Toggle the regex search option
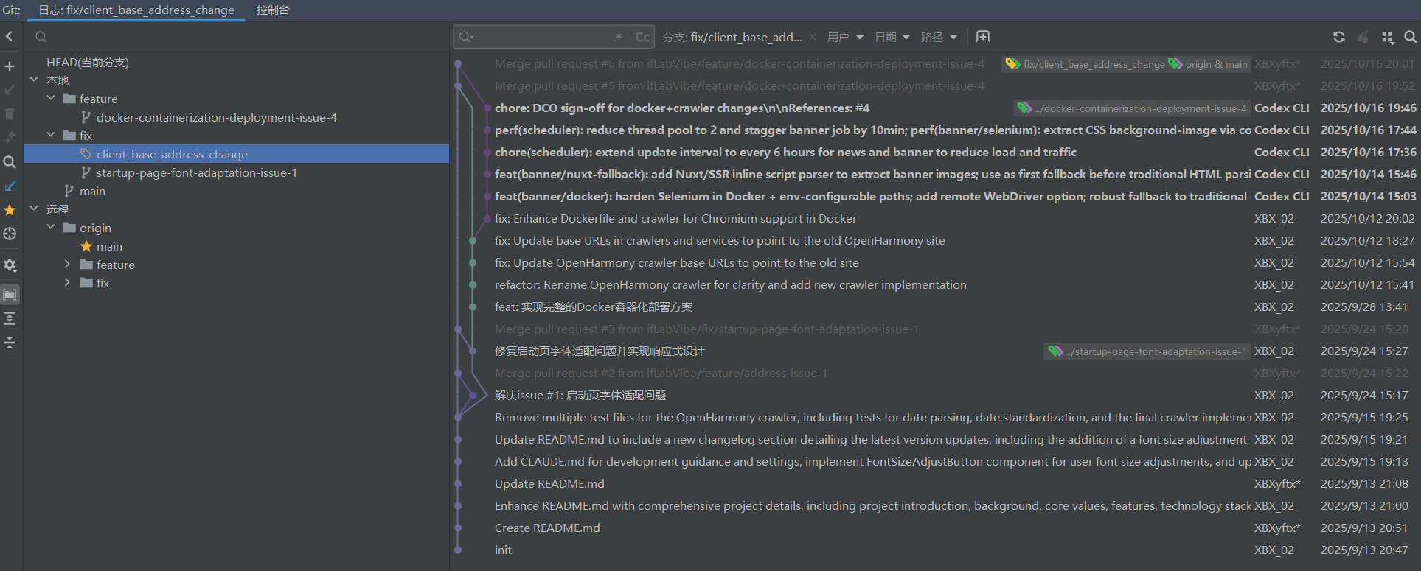The width and height of the screenshot is (1421, 571). tap(618, 37)
